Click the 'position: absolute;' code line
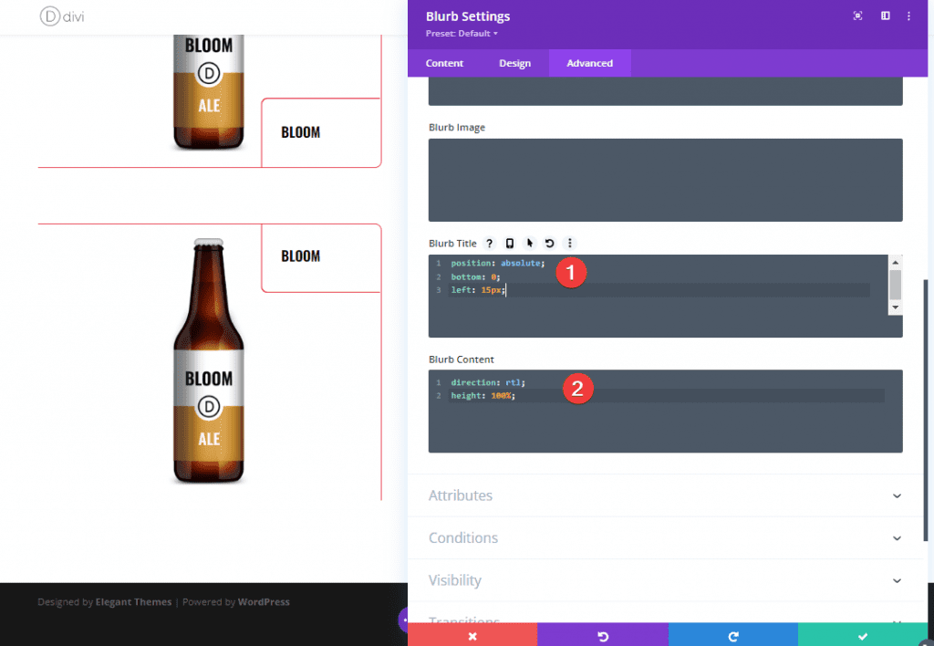The image size is (934, 646). [497, 264]
